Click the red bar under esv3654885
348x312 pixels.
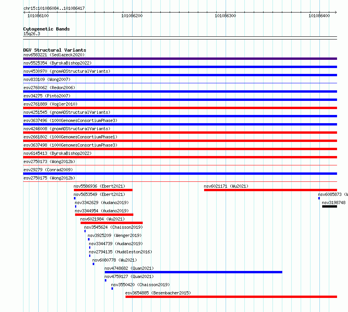click(231, 297)
